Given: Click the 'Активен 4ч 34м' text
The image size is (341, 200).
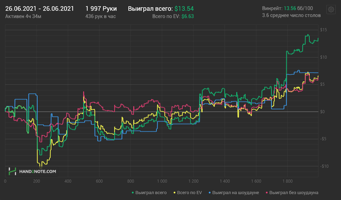Looking at the screenshot, I should [x=23, y=17].
